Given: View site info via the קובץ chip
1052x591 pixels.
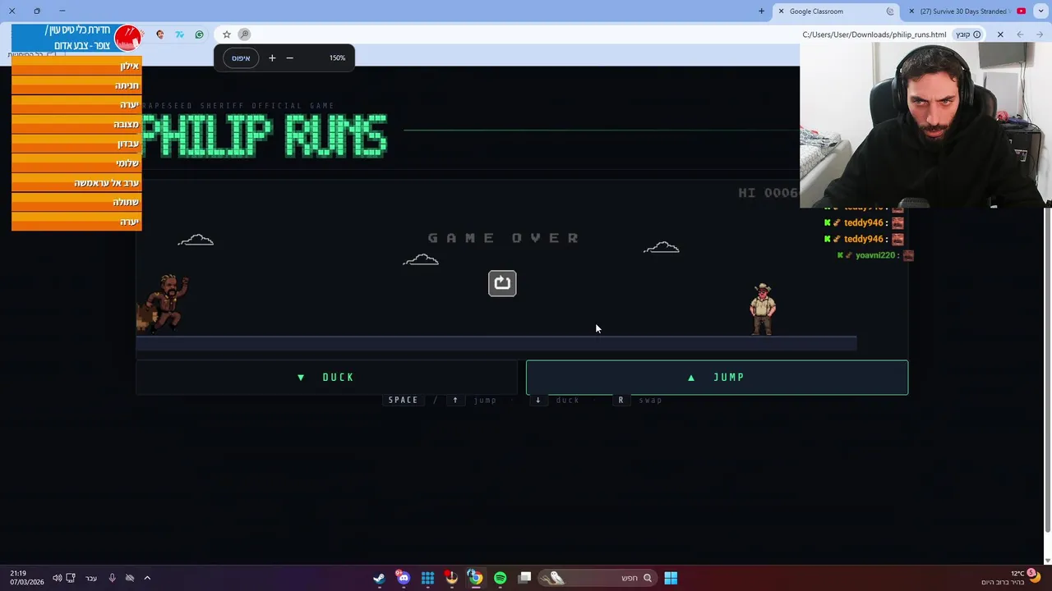Looking at the screenshot, I should pos(968,34).
